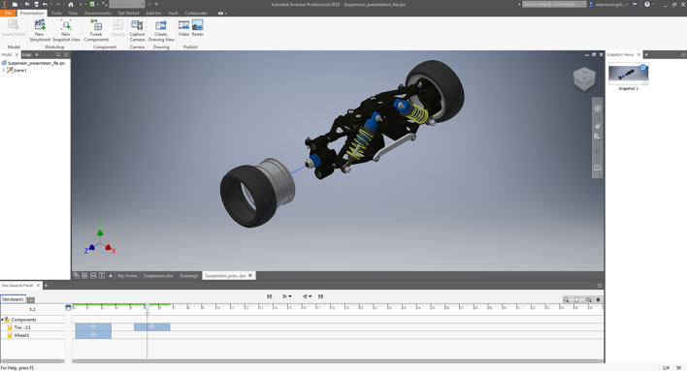Click the zoom in timeline magnifier icon
Viewport: 687px width, 371px height.
click(x=588, y=299)
